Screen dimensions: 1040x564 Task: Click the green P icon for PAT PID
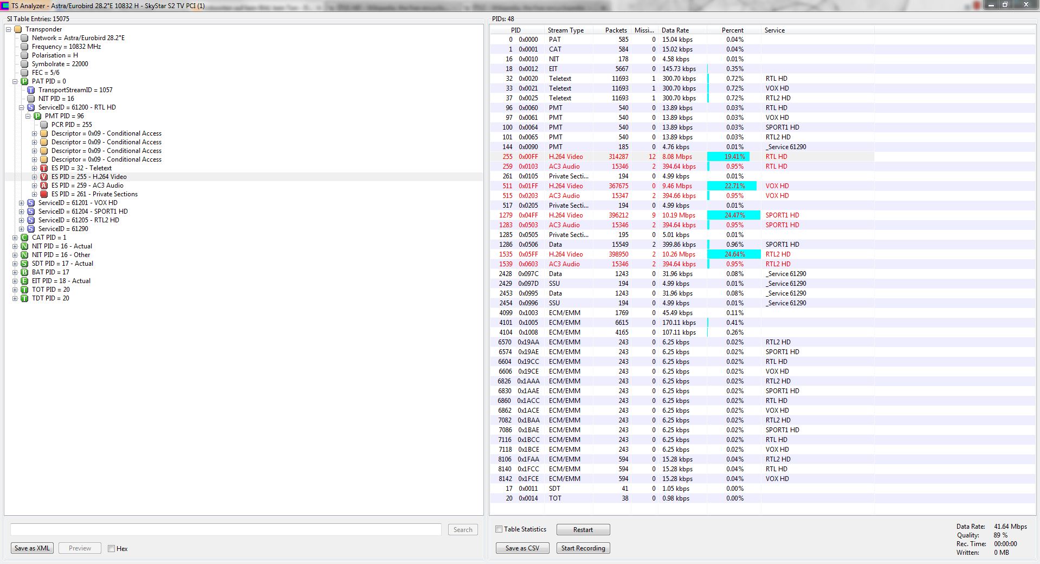coord(24,81)
